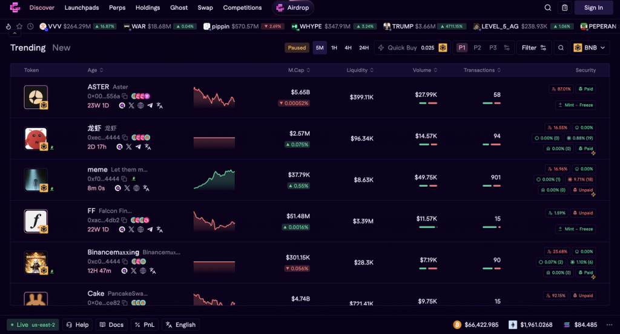Open search in the top navigation bar
The image size is (620, 334).
click(548, 8)
